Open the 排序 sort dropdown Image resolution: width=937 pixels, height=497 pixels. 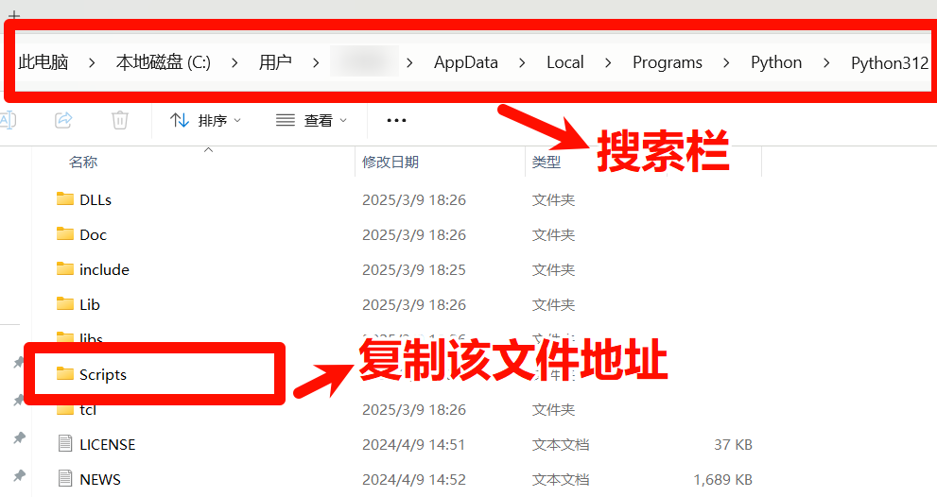click(x=206, y=121)
